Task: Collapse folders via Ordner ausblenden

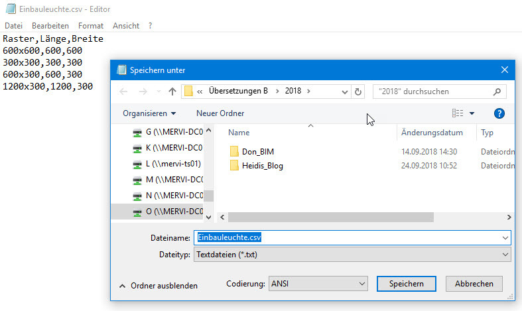Action: 159,286
